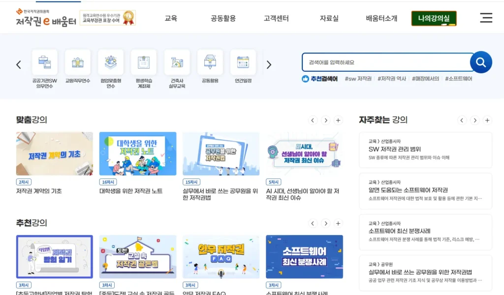Screen dimensions: 504x295
Task: View the 연간일정 calendar icon
Action: click(243, 61)
